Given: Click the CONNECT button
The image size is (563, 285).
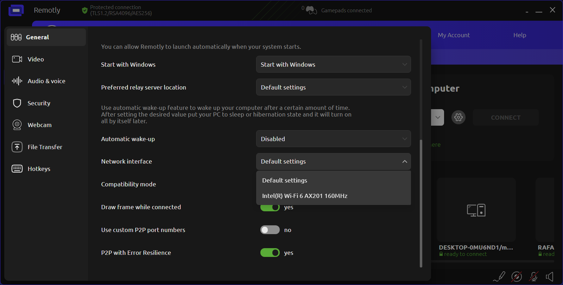Looking at the screenshot, I should pos(506,118).
